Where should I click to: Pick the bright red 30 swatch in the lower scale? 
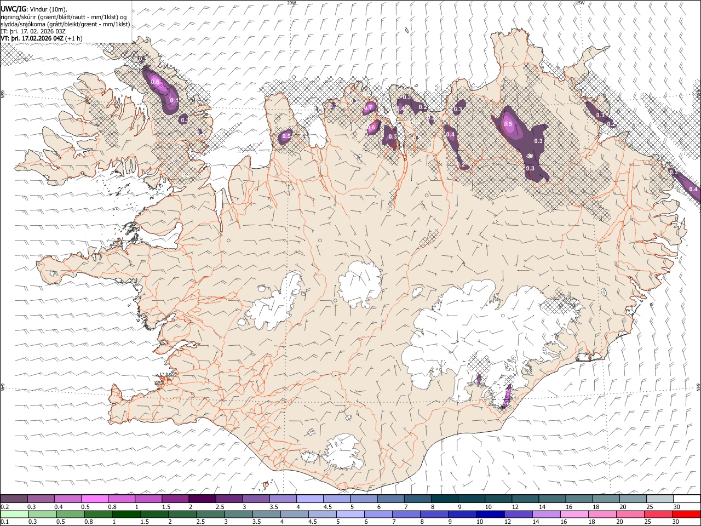687,514
